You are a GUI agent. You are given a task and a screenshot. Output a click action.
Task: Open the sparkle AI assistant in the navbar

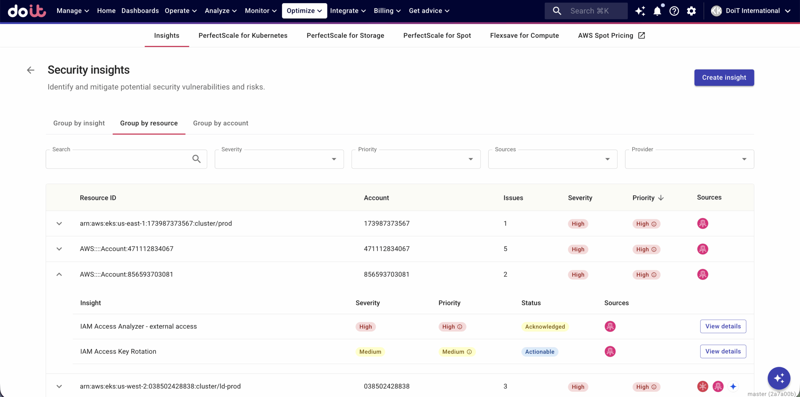(640, 11)
